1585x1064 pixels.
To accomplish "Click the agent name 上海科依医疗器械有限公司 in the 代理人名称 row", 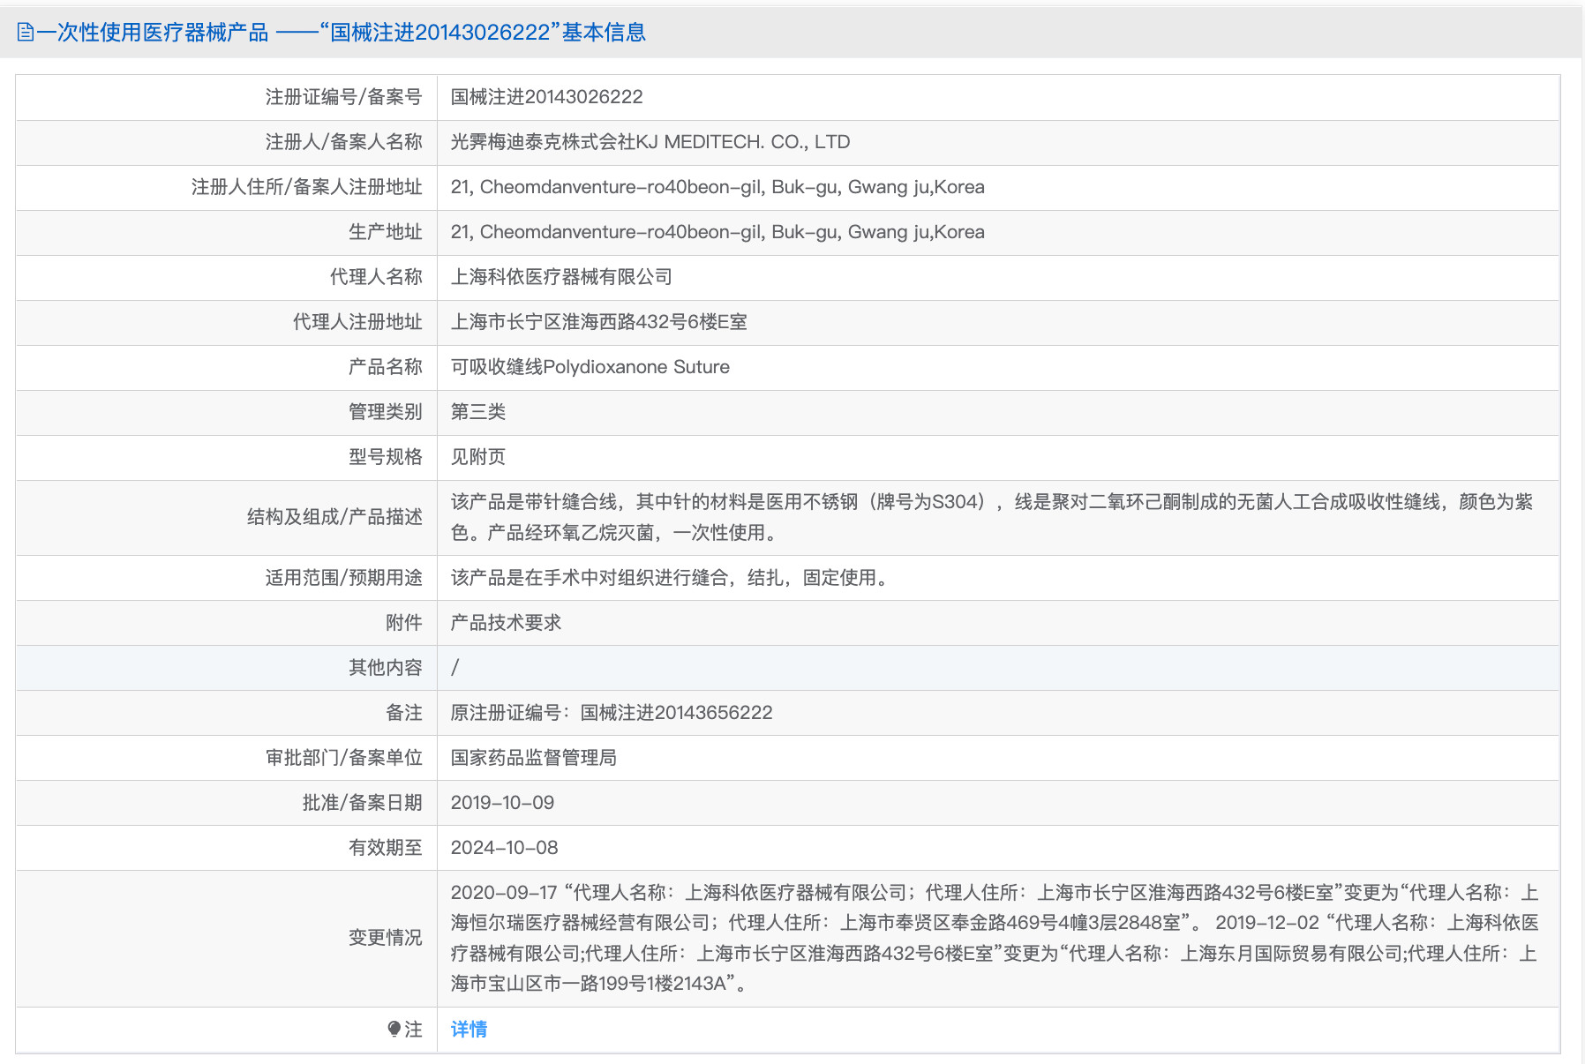I will point(561,277).
